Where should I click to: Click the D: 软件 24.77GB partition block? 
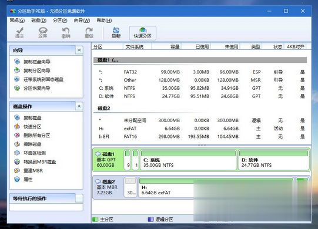(273, 160)
